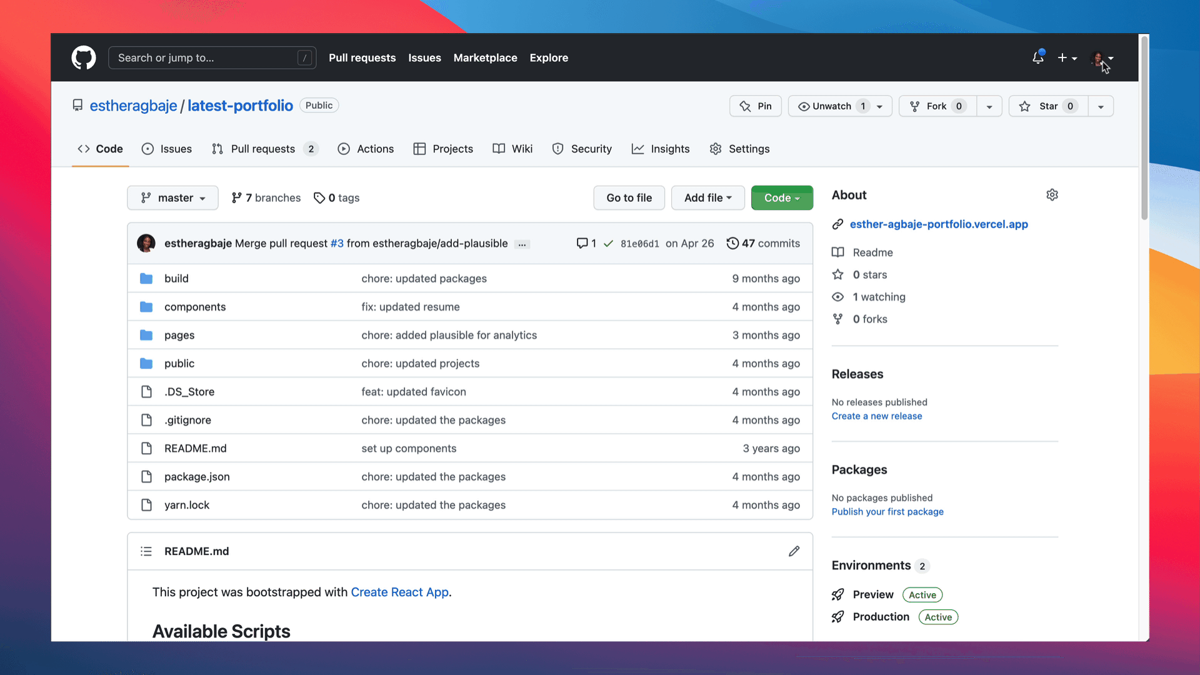
Task: Open the README table of contents icon
Action: [146, 551]
